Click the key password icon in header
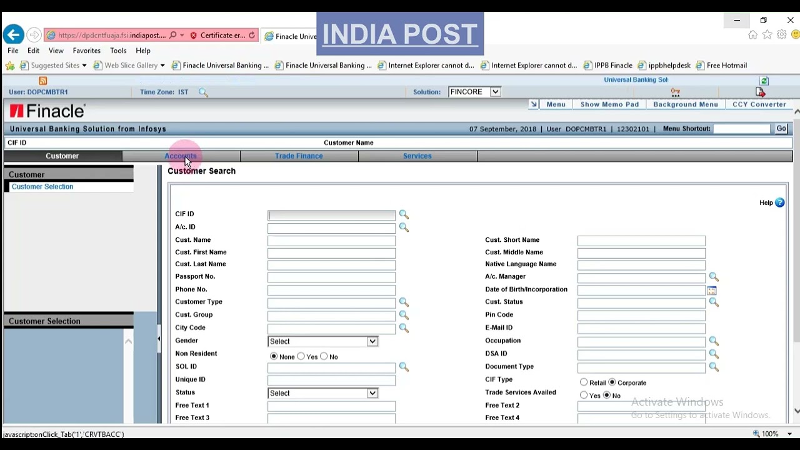The width and height of the screenshot is (800, 450). (x=676, y=92)
